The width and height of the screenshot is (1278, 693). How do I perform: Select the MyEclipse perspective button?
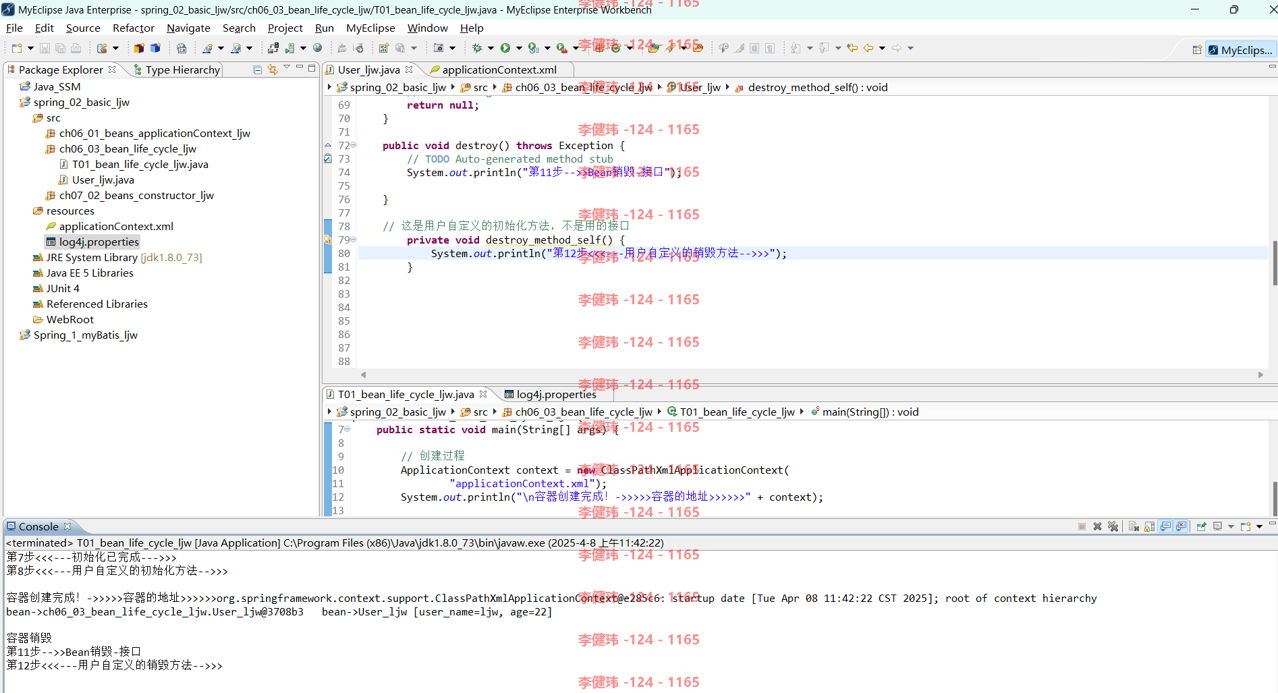[1240, 50]
